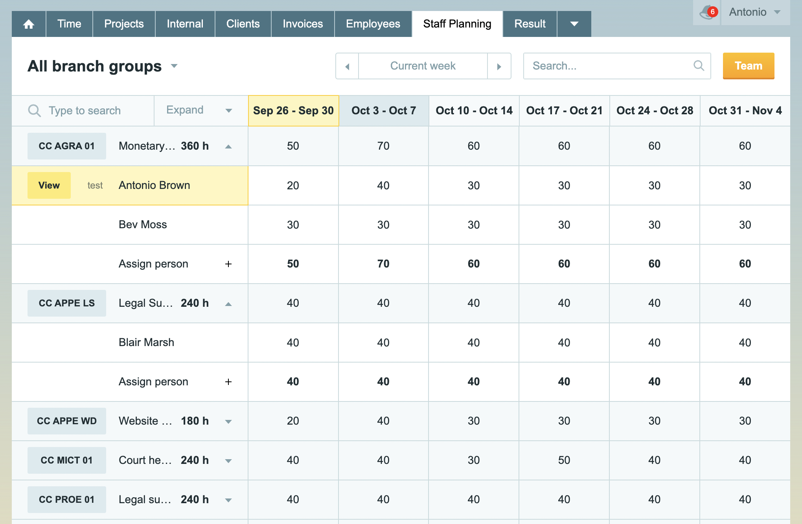Open the Antonio user menu

pyautogui.click(x=755, y=12)
